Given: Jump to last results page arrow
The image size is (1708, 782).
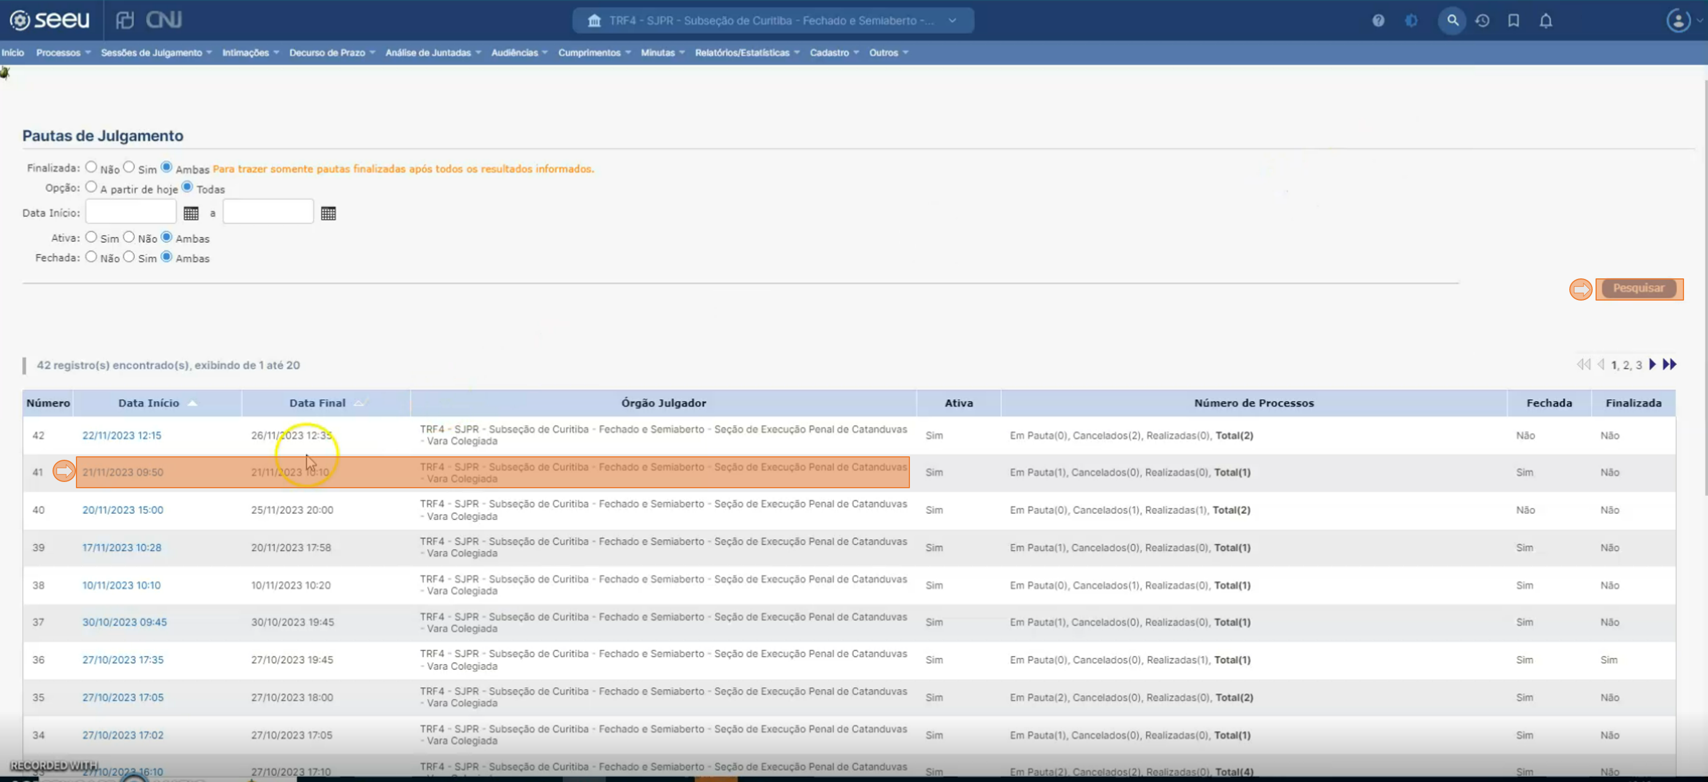Looking at the screenshot, I should click(1670, 364).
